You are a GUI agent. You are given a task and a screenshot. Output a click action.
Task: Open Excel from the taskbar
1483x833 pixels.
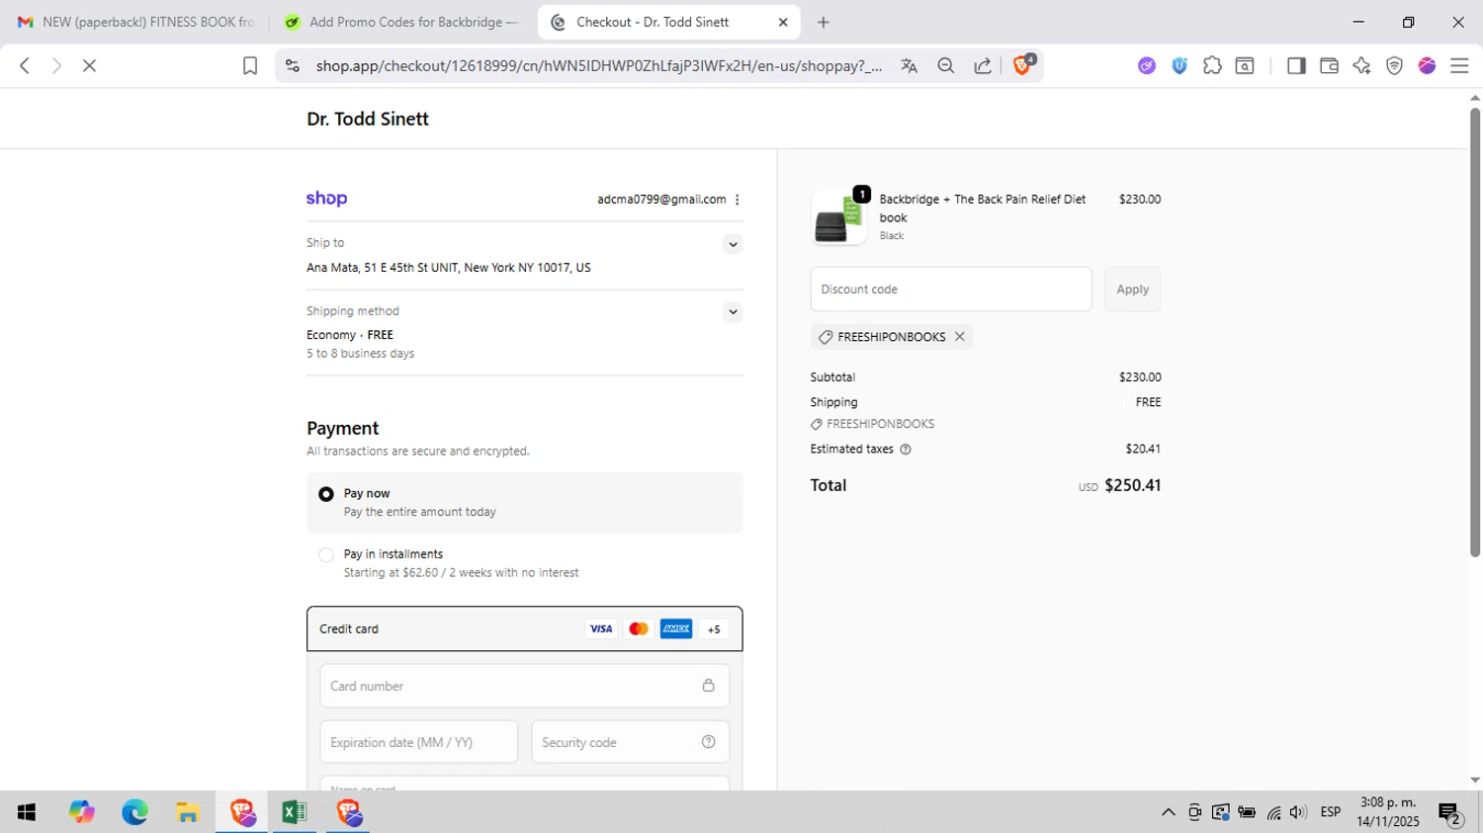click(x=295, y=812)
